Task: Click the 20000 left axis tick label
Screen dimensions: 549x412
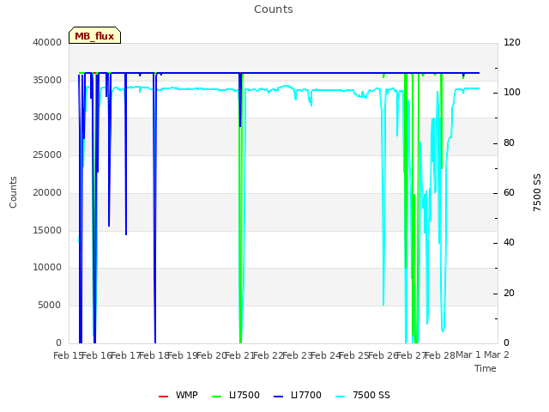Action: (47, 192)
